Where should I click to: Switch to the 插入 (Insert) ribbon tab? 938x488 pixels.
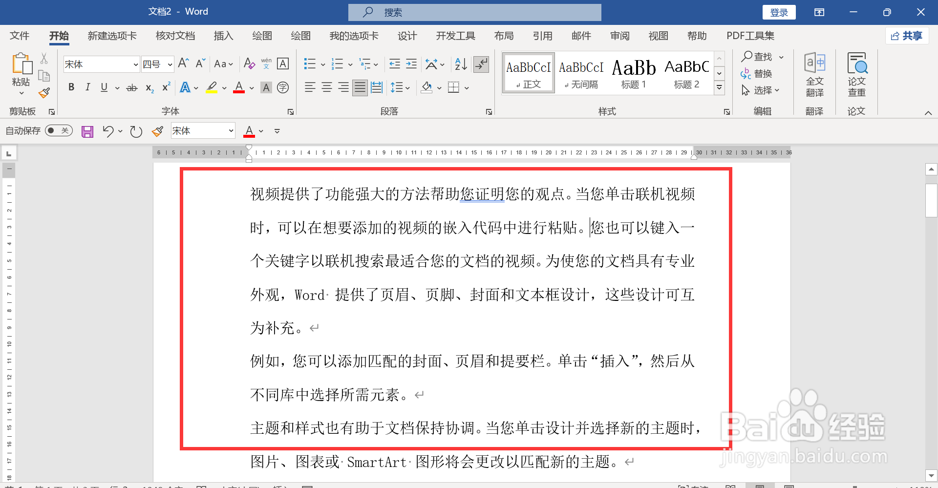coord(223,36)
